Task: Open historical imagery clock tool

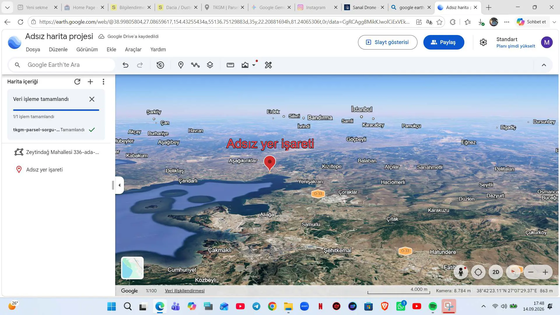Action: (160, 65)
